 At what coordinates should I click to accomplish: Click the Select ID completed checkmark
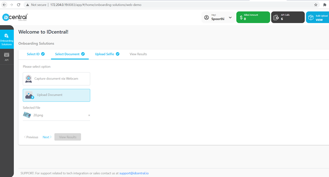(x=43, y=54)
